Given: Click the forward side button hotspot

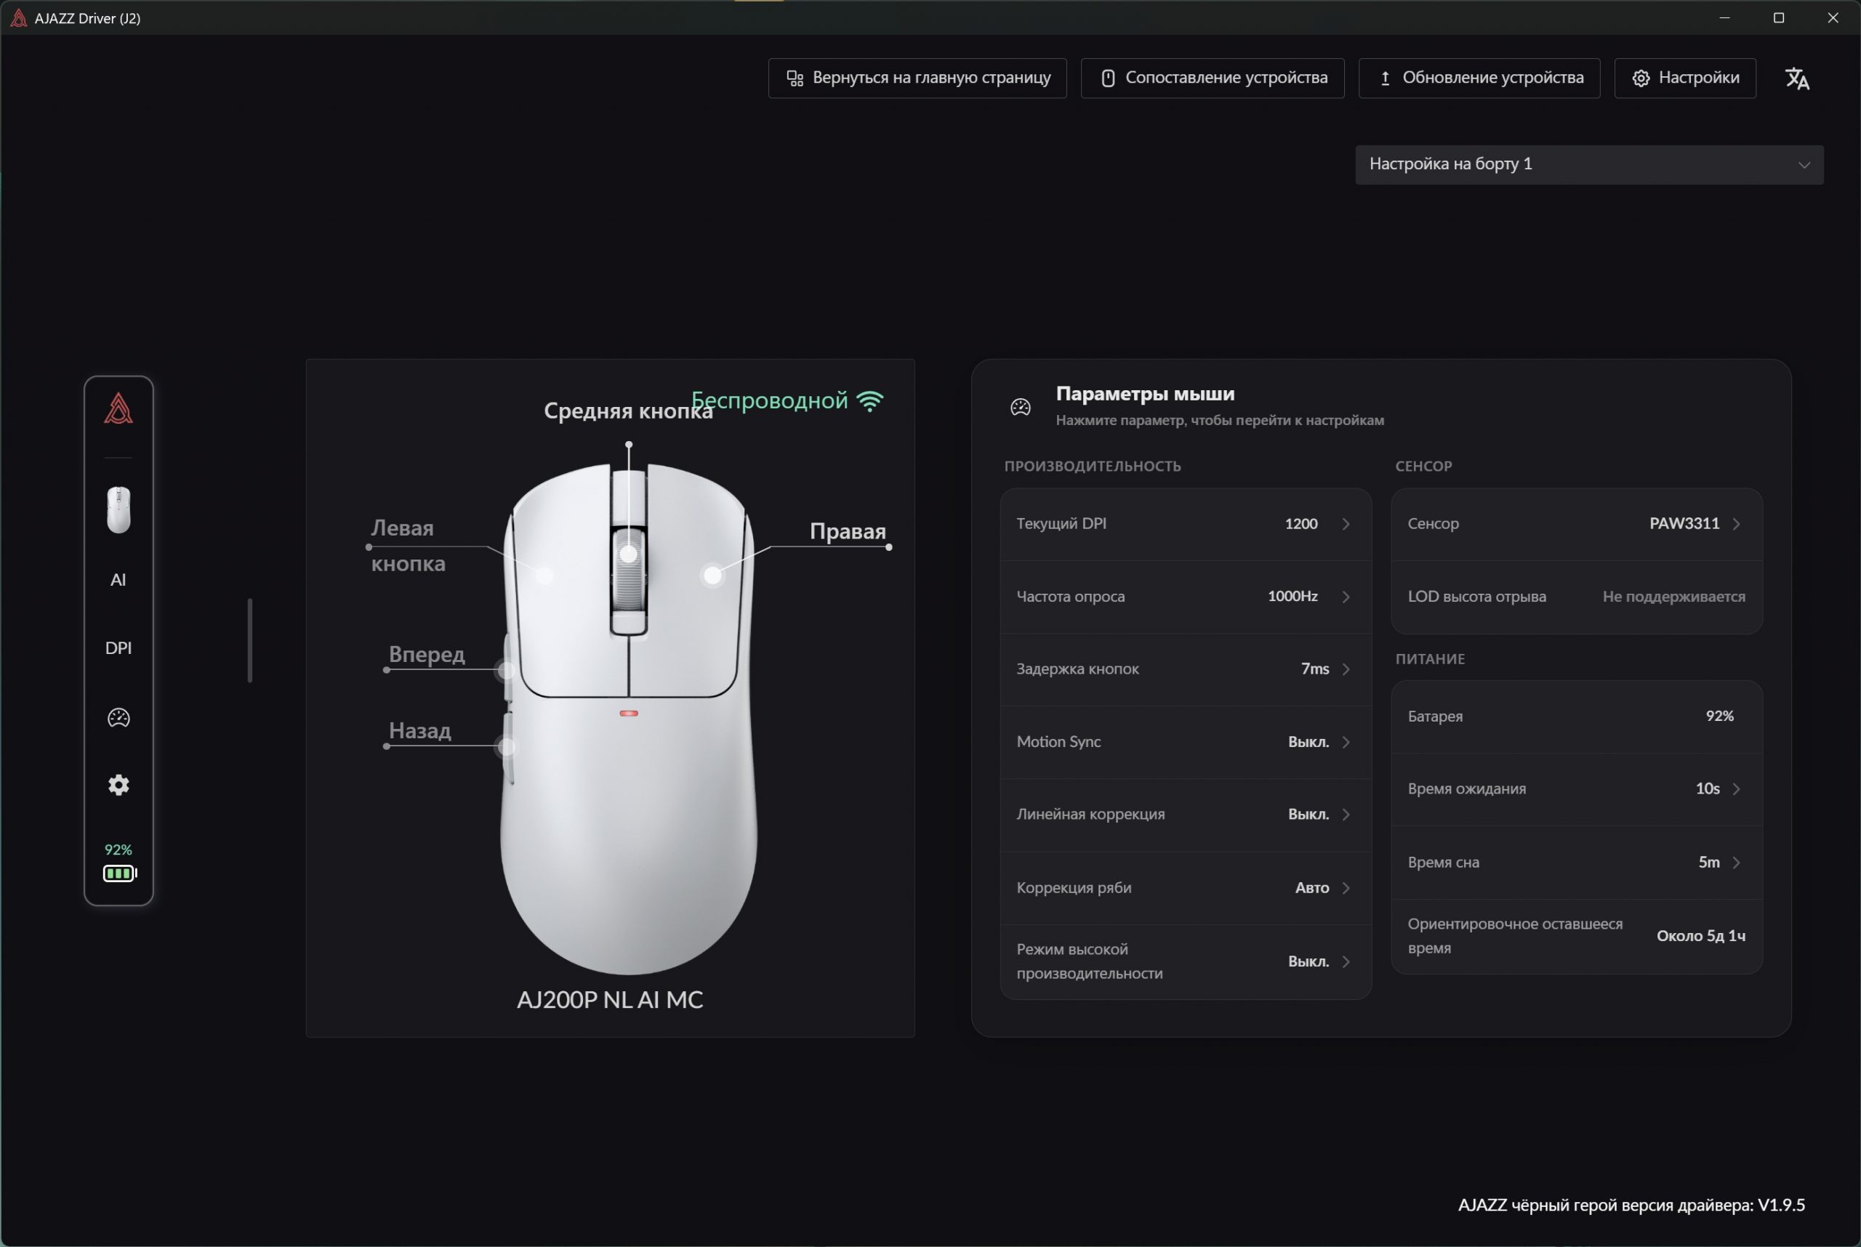Looking at the screenshot, I should tap(506, 669).
